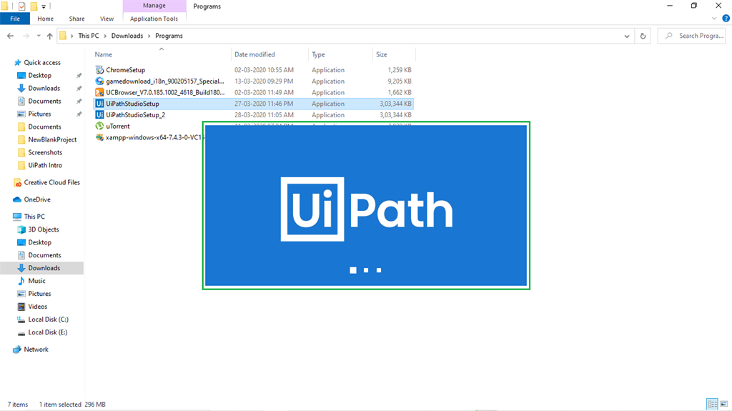The width and height of the screenshot is (732, 411).
Task: Click the Search Programs box
Action: [x=692, y=36]
